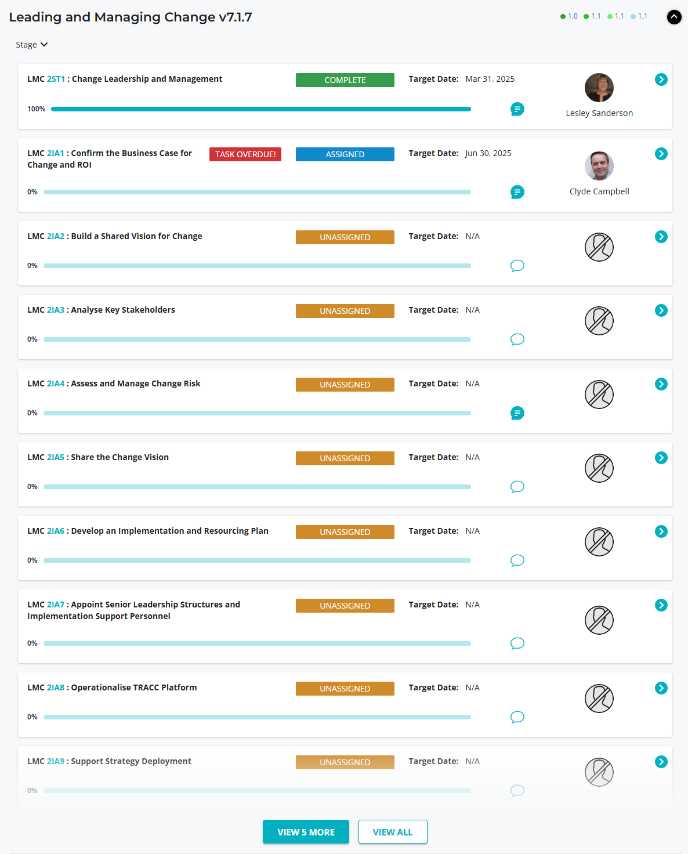This screenshot has width=688, height=854.
Task: Open filled comment icon on Assess and Manage Change Risk
Action: (x=517, y=413)
